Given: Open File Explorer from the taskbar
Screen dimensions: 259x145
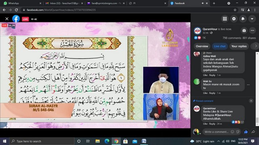Looking at the screenshot, I should click(98, 141).
